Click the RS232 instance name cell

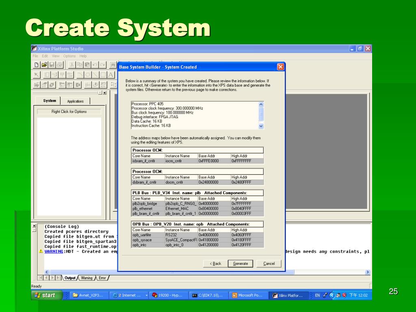tap(181, 235)
